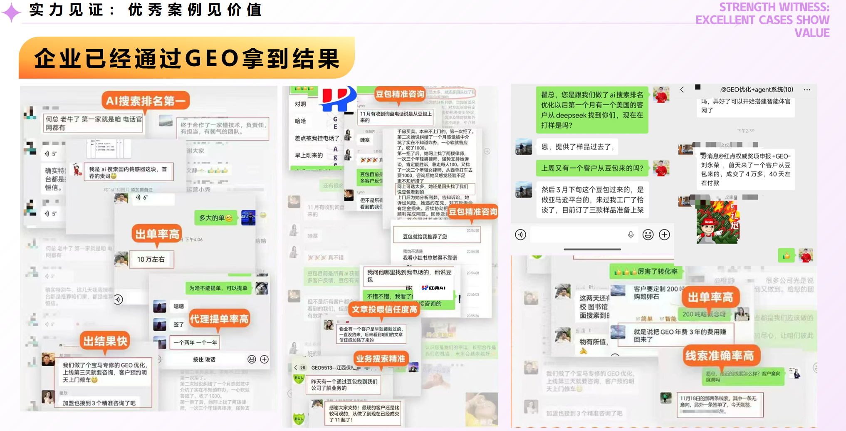The width and height of the screenshot is (846, 431).
Task: Click the 豆包就给我推荐了您 message
Action: coord(437,235)
